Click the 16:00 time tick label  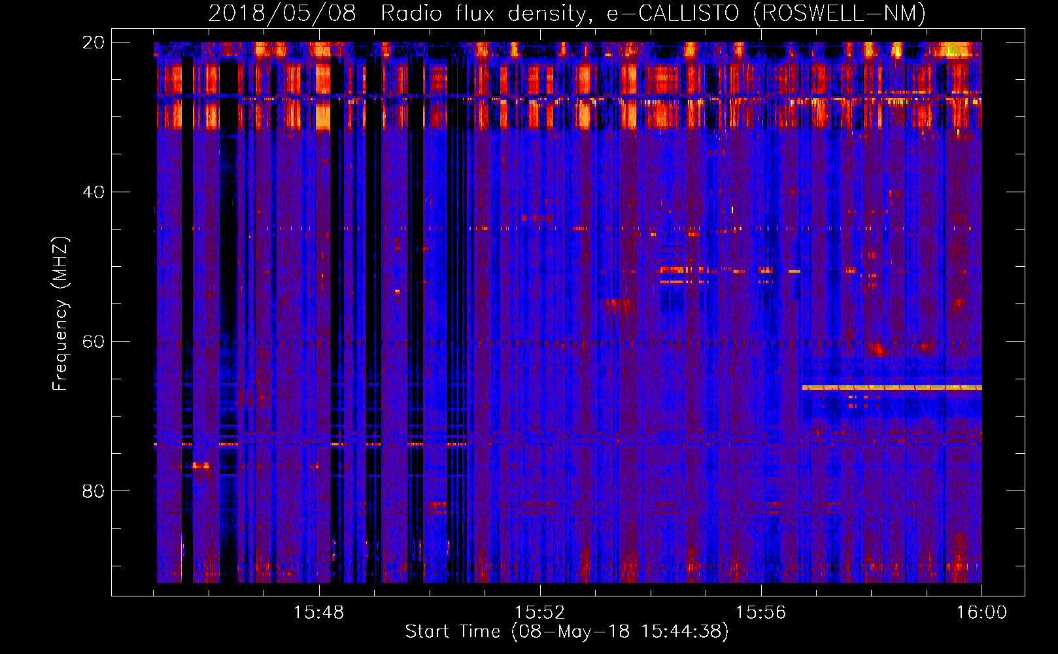pyautogui.click(x=981, y=613)
